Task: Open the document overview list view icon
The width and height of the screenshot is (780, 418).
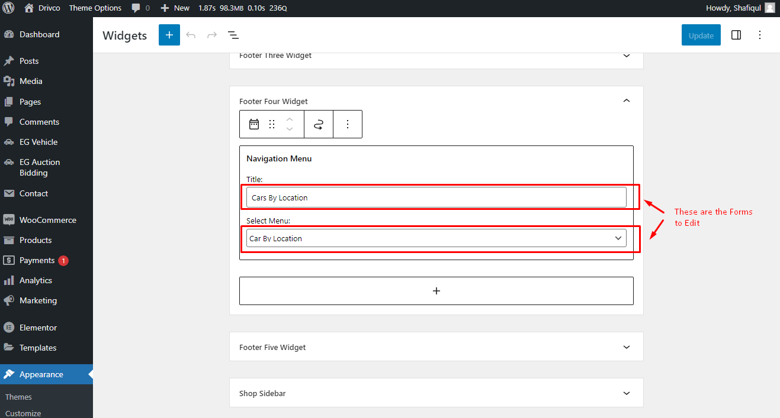Action: pos(233,35)
